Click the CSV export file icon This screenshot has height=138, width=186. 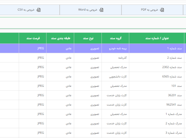point(39,10)
